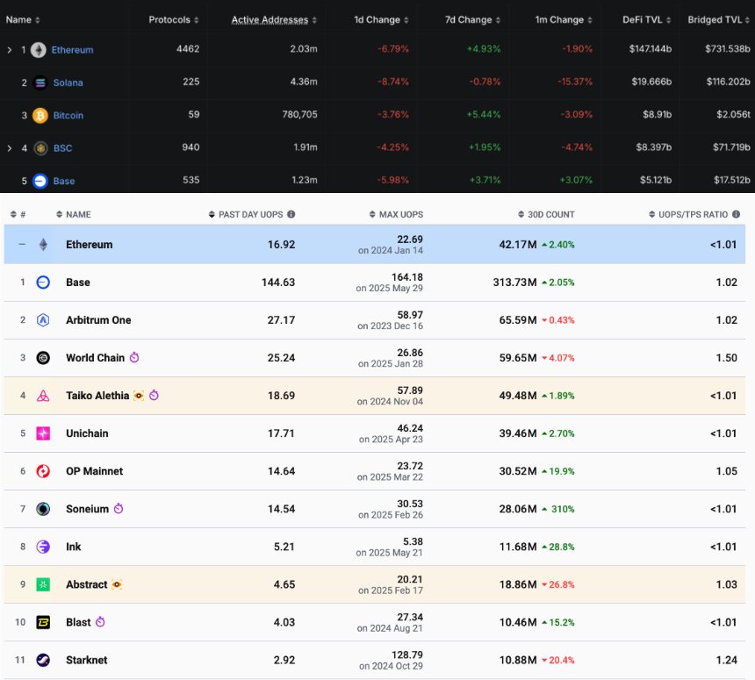This screenshot has width=755, height=680.
Task: Click the info icon on Past Day UOPS header
Action: pyautogui.click(x=291, y=214)
